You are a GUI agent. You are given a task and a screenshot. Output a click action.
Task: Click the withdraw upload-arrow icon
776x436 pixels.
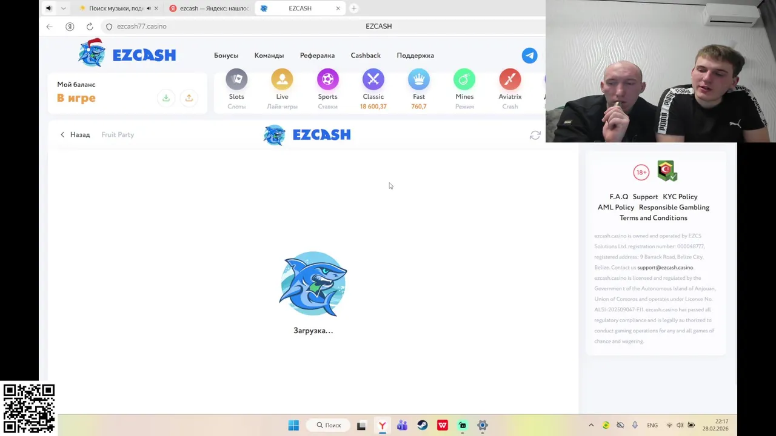[x=189, y=98]
